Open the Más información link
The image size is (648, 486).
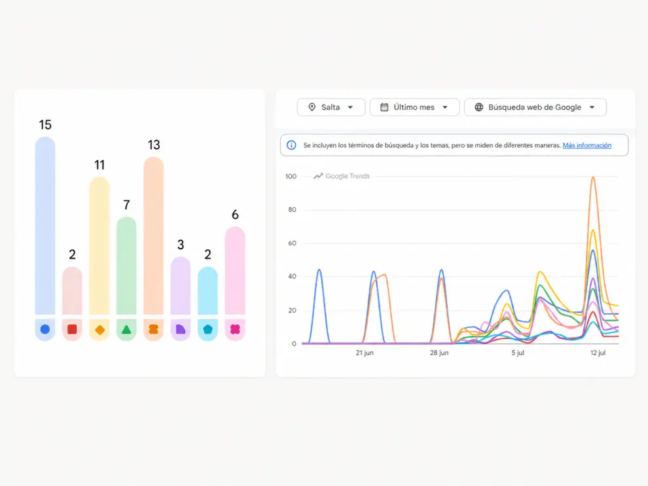[x=587, y=145]
